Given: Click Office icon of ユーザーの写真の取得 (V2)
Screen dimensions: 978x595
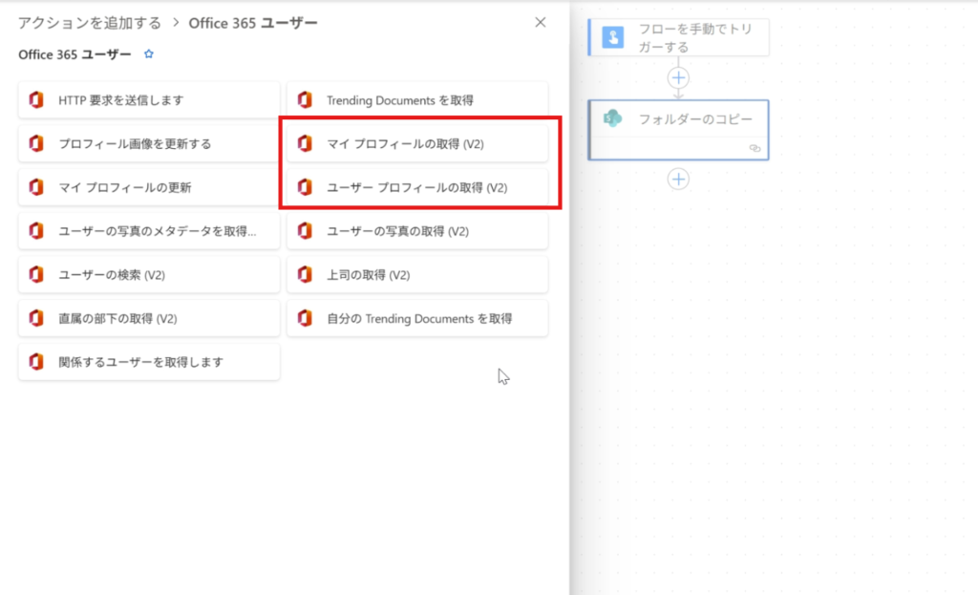Looking at the screenshot, I should point(305,231).
